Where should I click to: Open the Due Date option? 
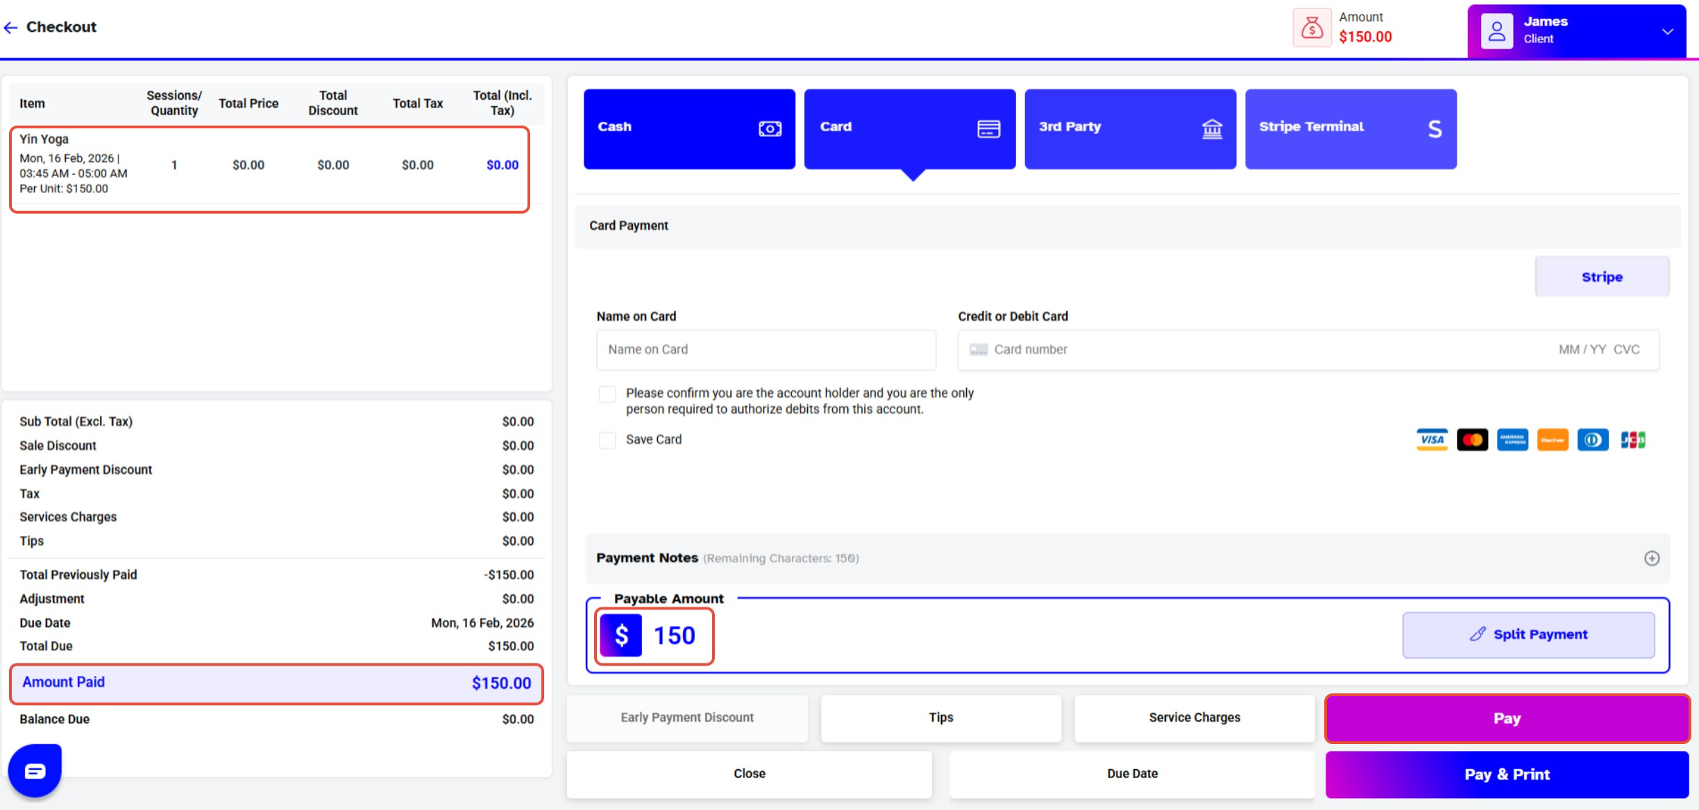1131,773
